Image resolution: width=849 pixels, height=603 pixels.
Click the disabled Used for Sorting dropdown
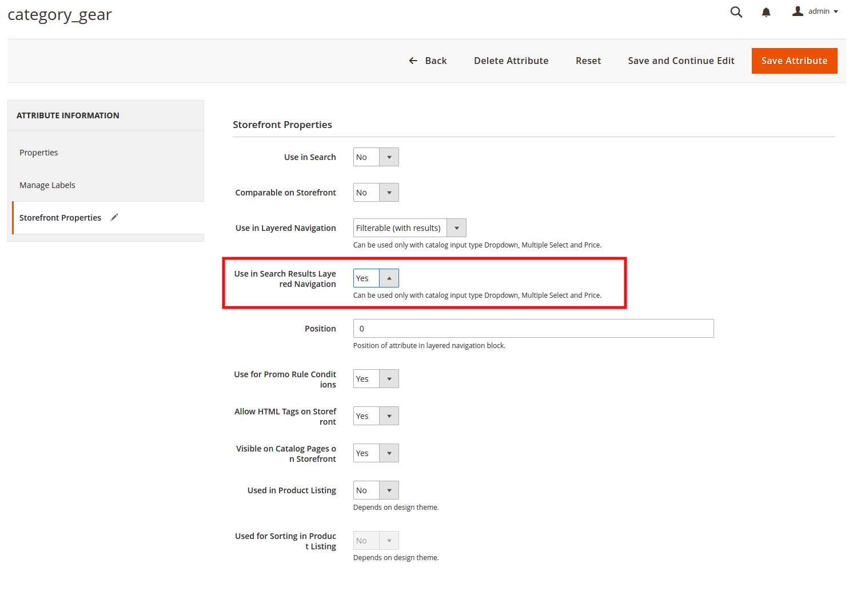(376, 541)
